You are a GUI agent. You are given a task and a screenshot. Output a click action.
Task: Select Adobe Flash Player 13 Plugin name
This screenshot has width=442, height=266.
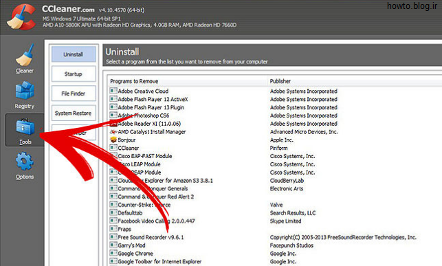(x=151, y=107)
